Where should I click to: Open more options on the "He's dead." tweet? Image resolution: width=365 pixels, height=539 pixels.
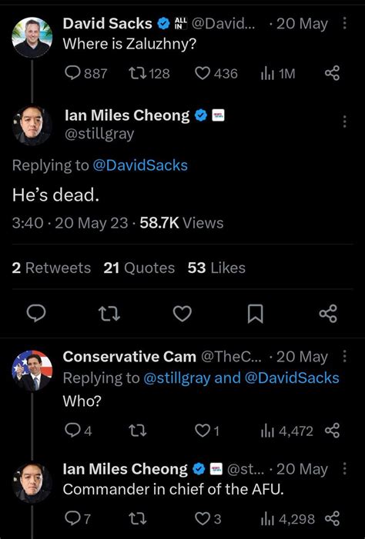tap(344, 121)
